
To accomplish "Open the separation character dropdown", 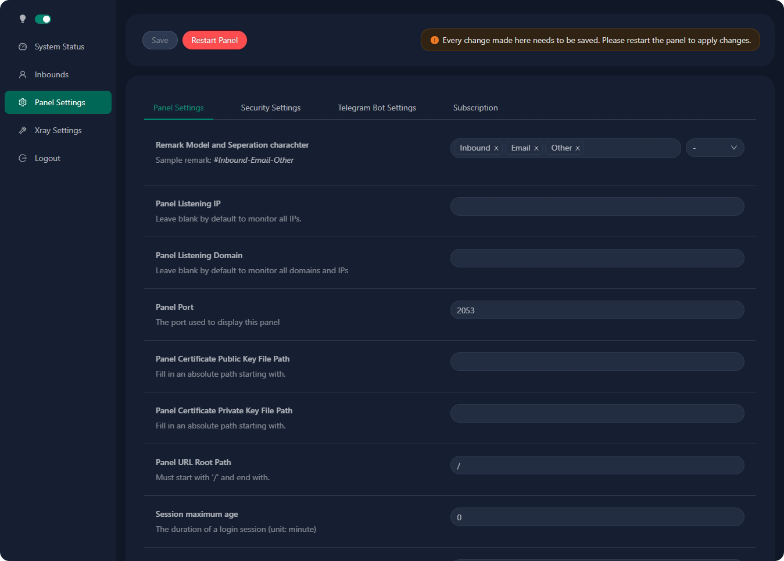I will point(714,148).
